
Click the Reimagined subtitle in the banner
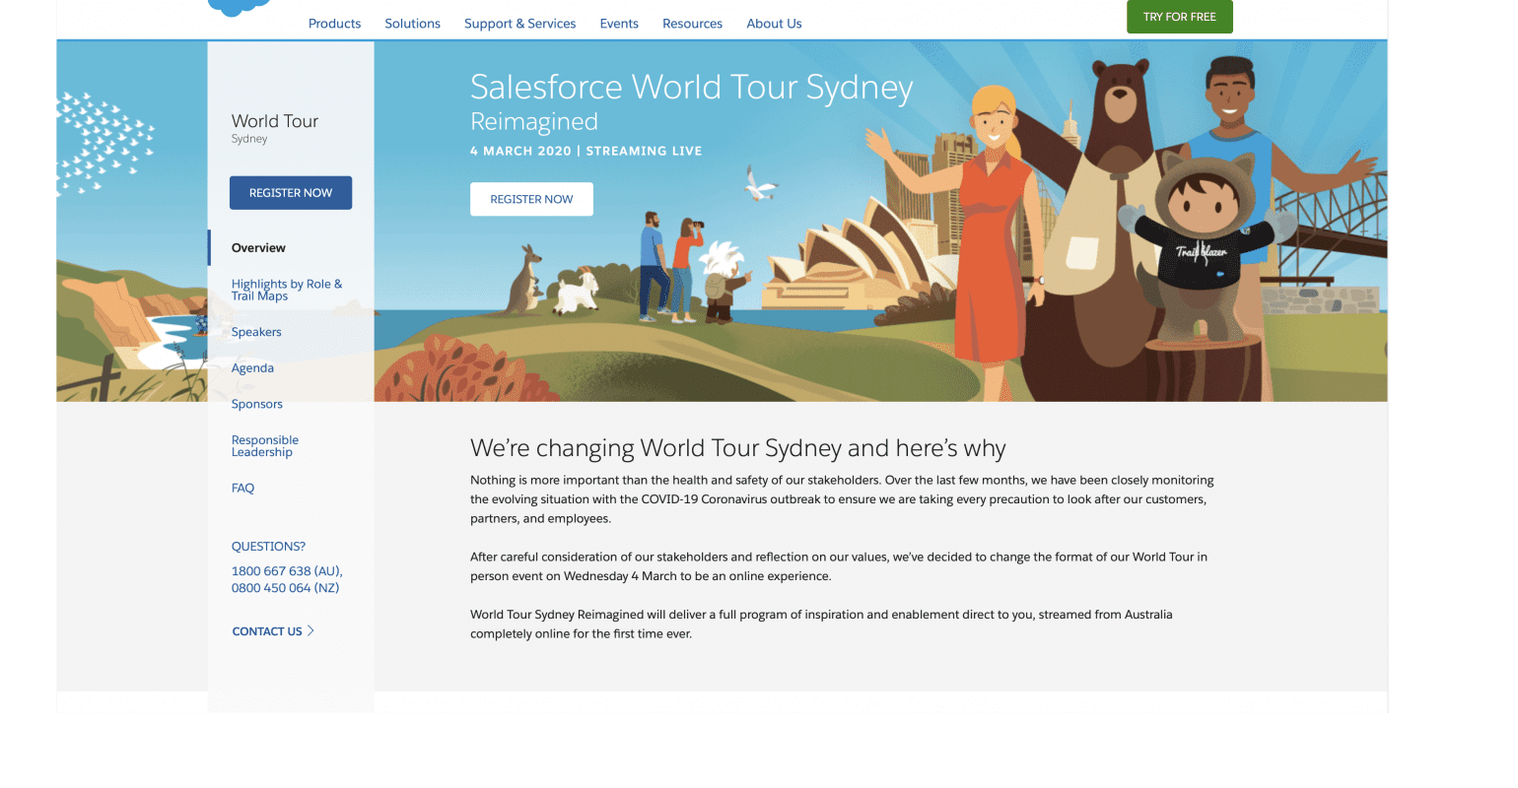click(x=534, y=121)
